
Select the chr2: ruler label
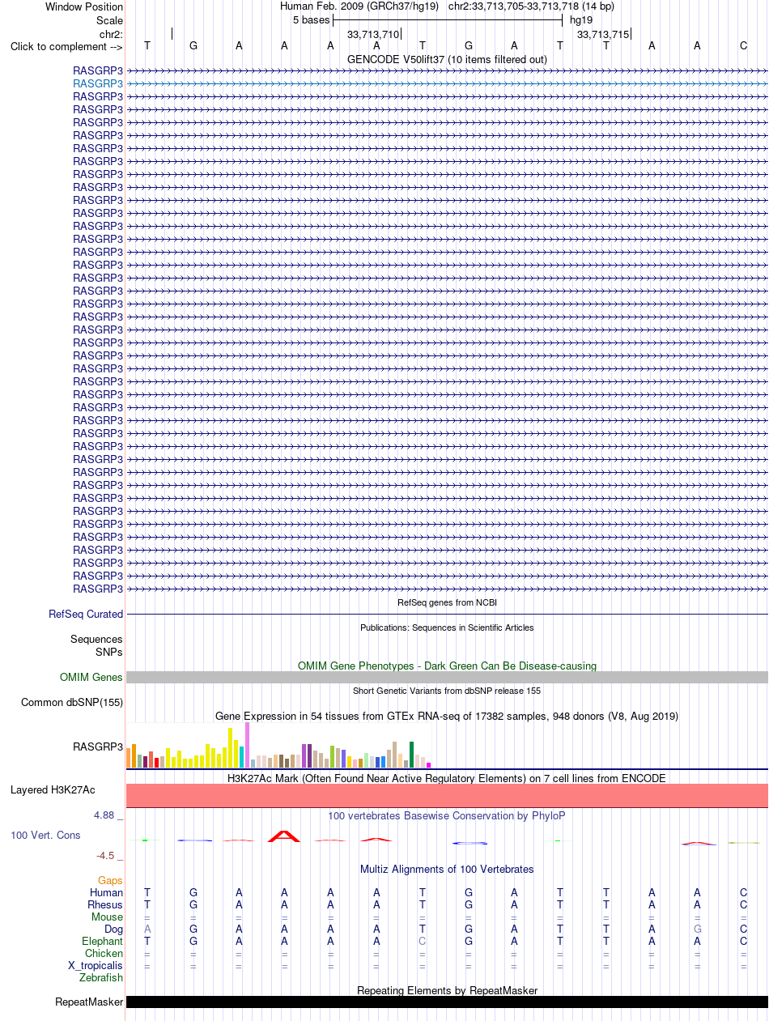coord(111,34)
